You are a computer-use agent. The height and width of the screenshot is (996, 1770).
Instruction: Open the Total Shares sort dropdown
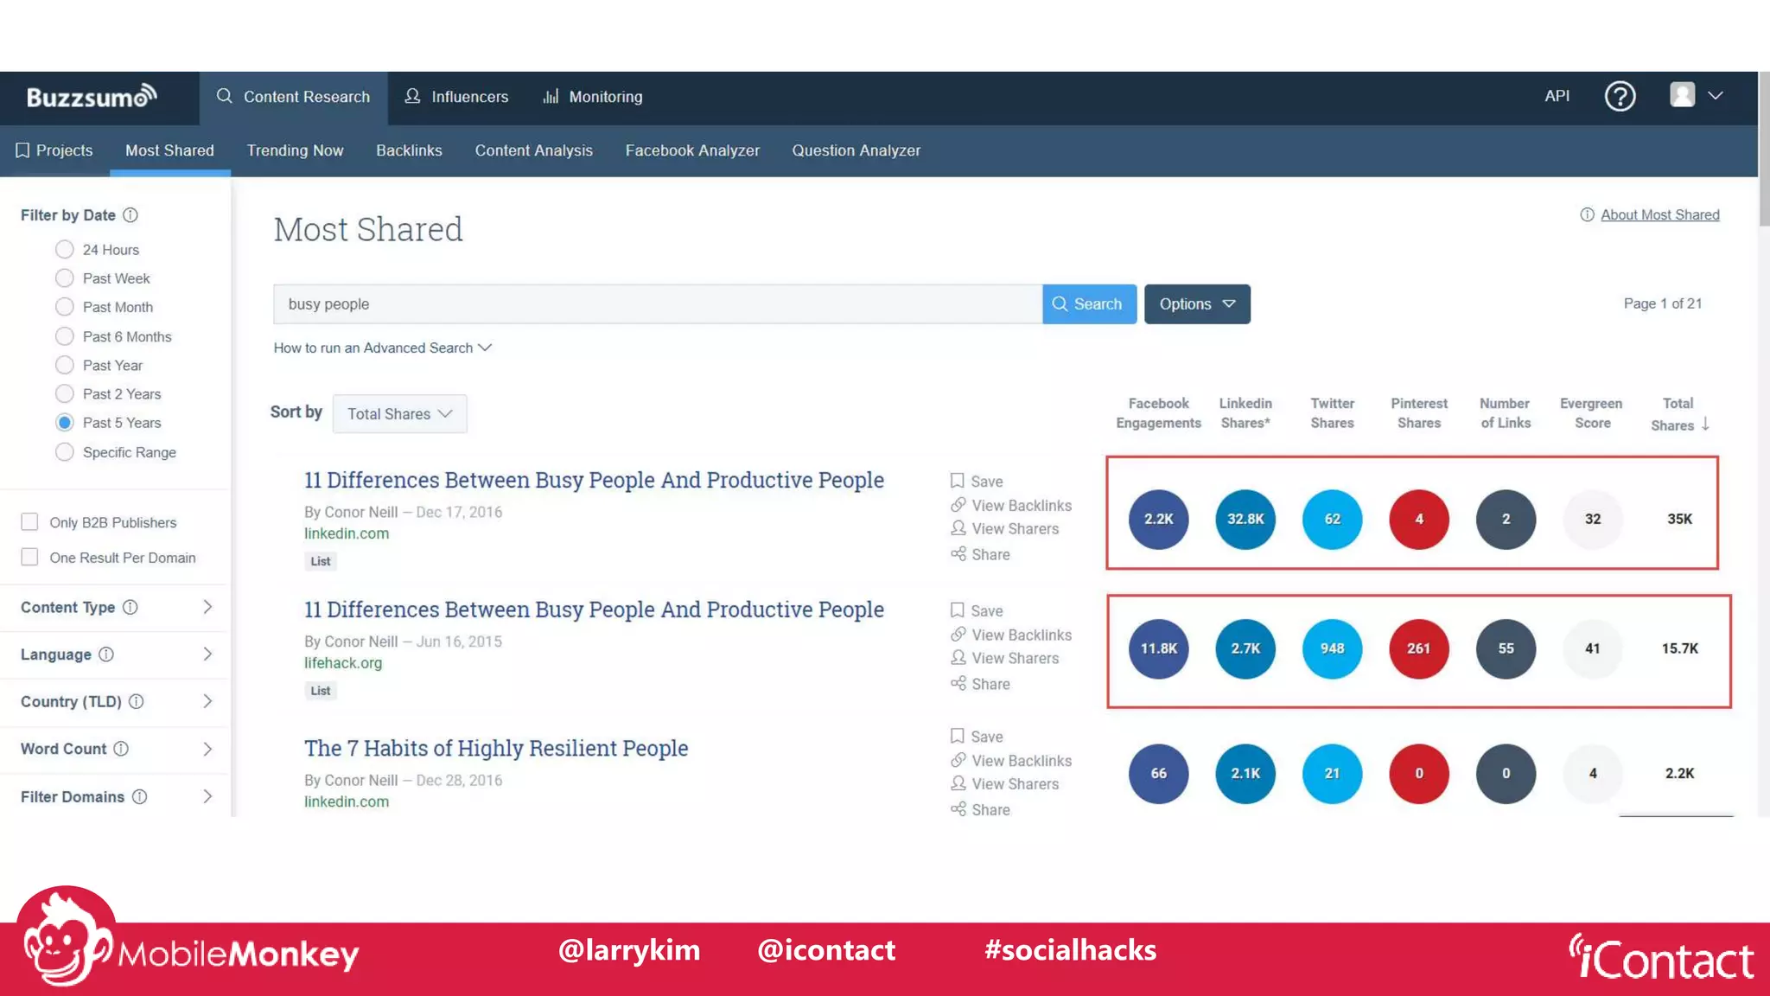point(399,414)
